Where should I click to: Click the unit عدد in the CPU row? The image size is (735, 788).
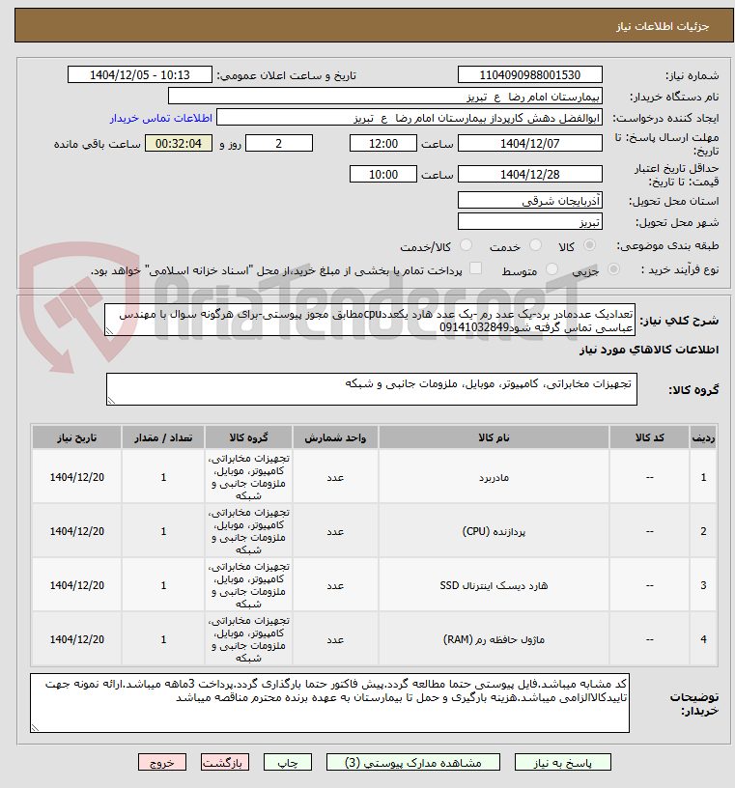point(335,532)
